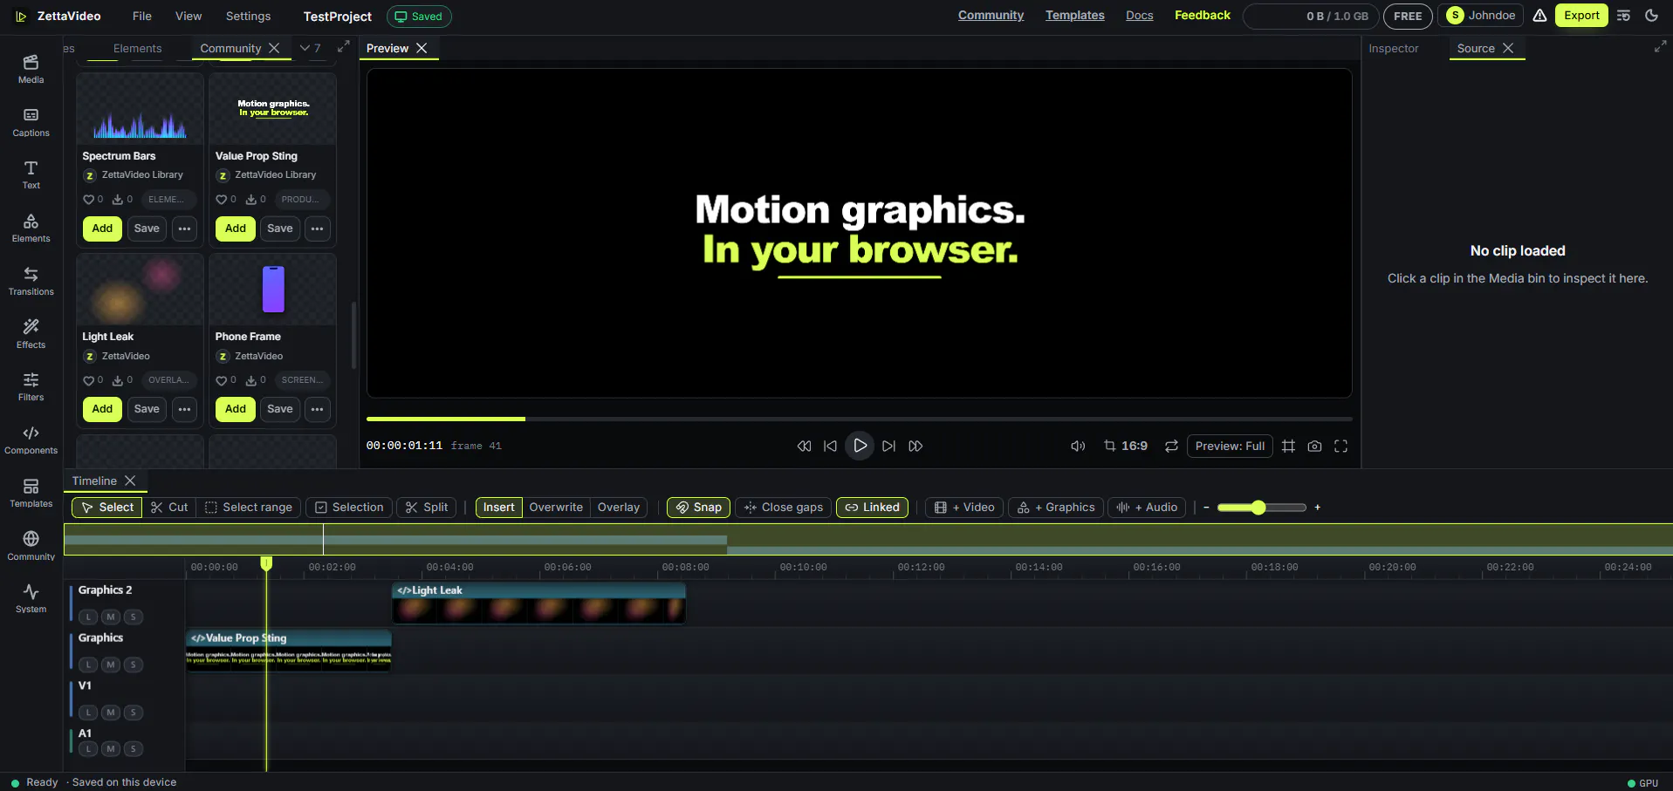
Task: Jump to previous frame marker icon
Action: 830,446
